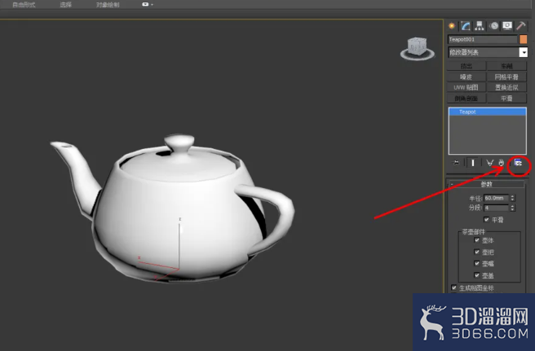Click the 平滑 modifier button in button set
Viewport: 535px width, 351px height.
[506, 99]
